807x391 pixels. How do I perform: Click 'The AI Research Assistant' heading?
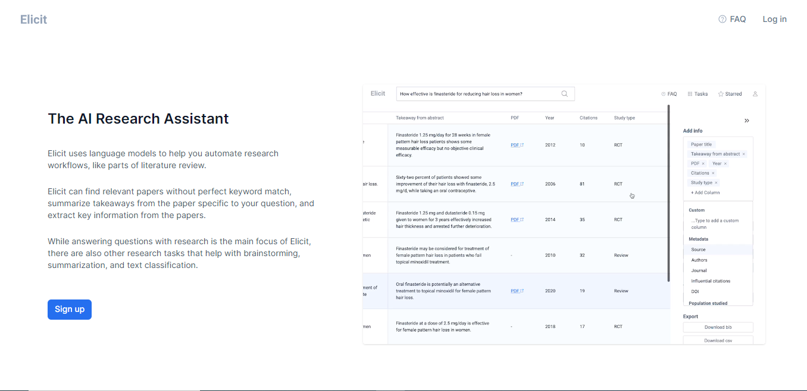(138, 119)
